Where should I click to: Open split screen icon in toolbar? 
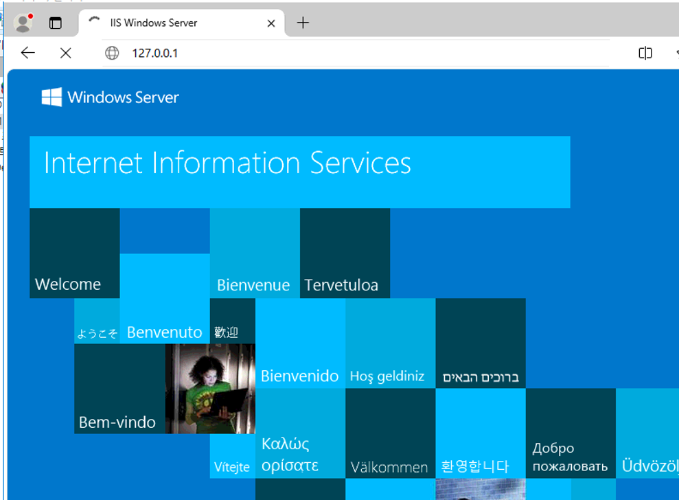(x=645, y=53)
